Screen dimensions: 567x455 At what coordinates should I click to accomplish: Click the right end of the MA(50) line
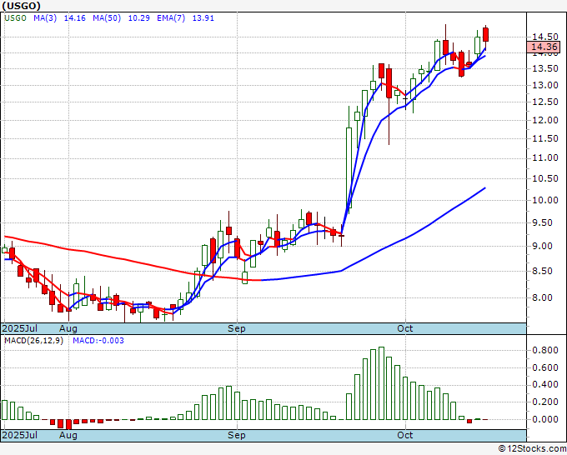click(x=485, y=188)
